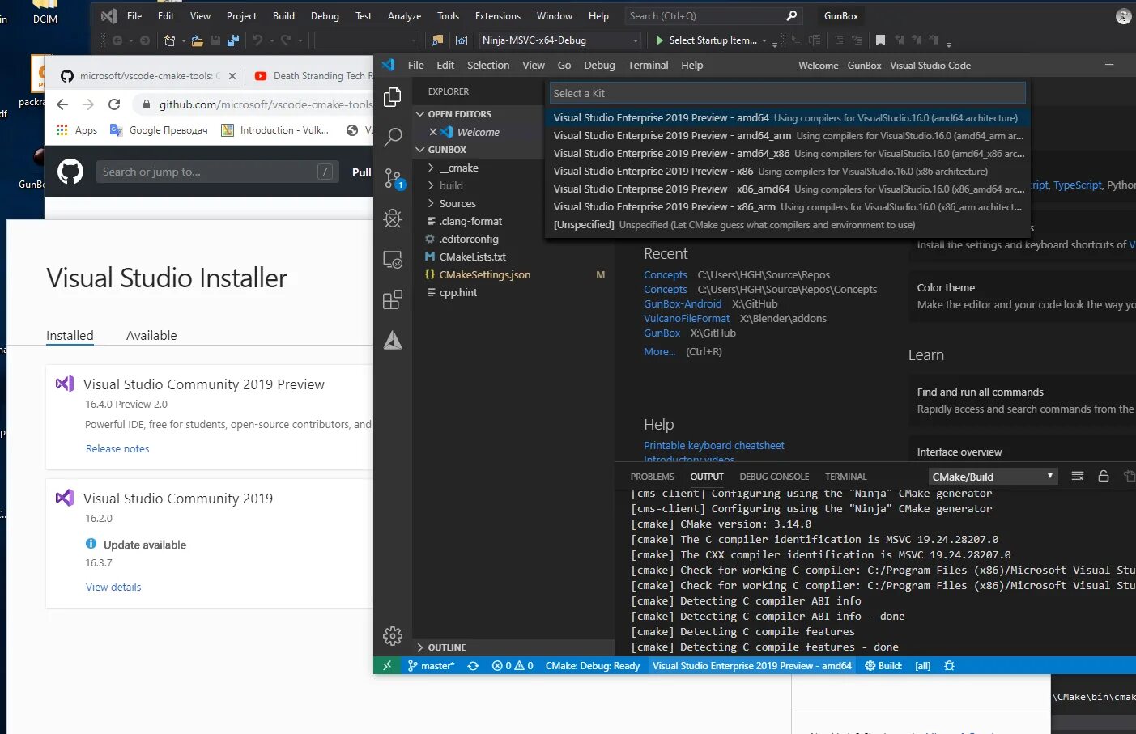Switch to Available tab in Visual Studio Installer
The image size is (1136, 734).
click(151, 336)
